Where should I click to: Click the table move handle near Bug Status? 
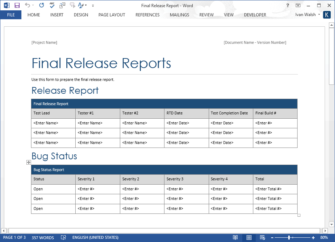pos(29,162)
